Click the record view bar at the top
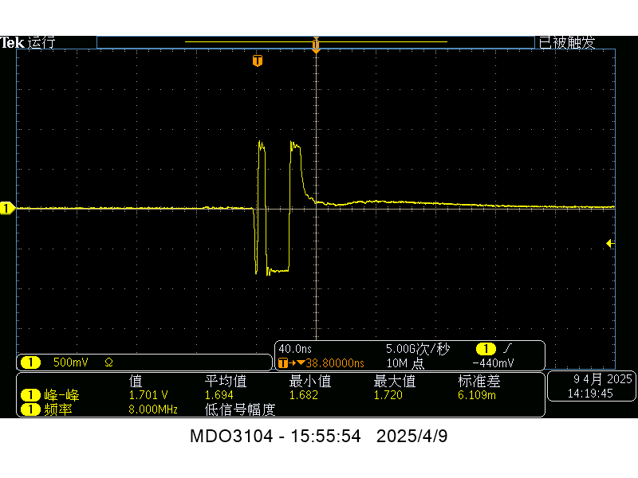Viewport: 638px width, 478px height. click(x=315, y=42)
